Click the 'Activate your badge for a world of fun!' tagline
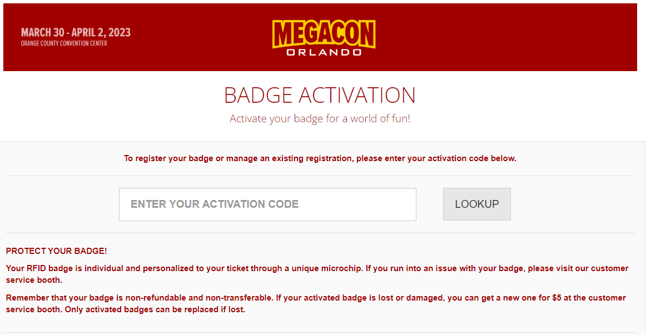This screenshot has height=335, width=646. point(320,118)
